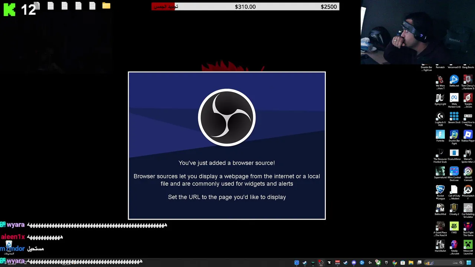Open Battle.net from the taskbar
The height and width of the screenshot is (267, 475).
362,263
